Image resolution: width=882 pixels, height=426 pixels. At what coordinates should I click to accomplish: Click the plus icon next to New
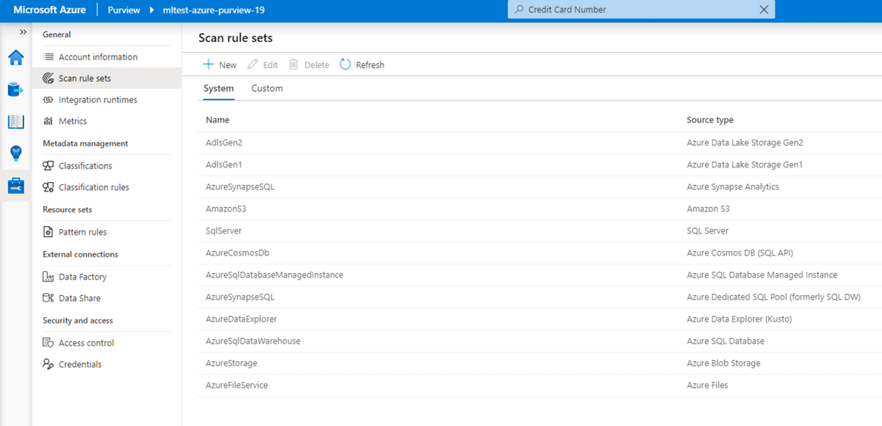click(209, 65)
